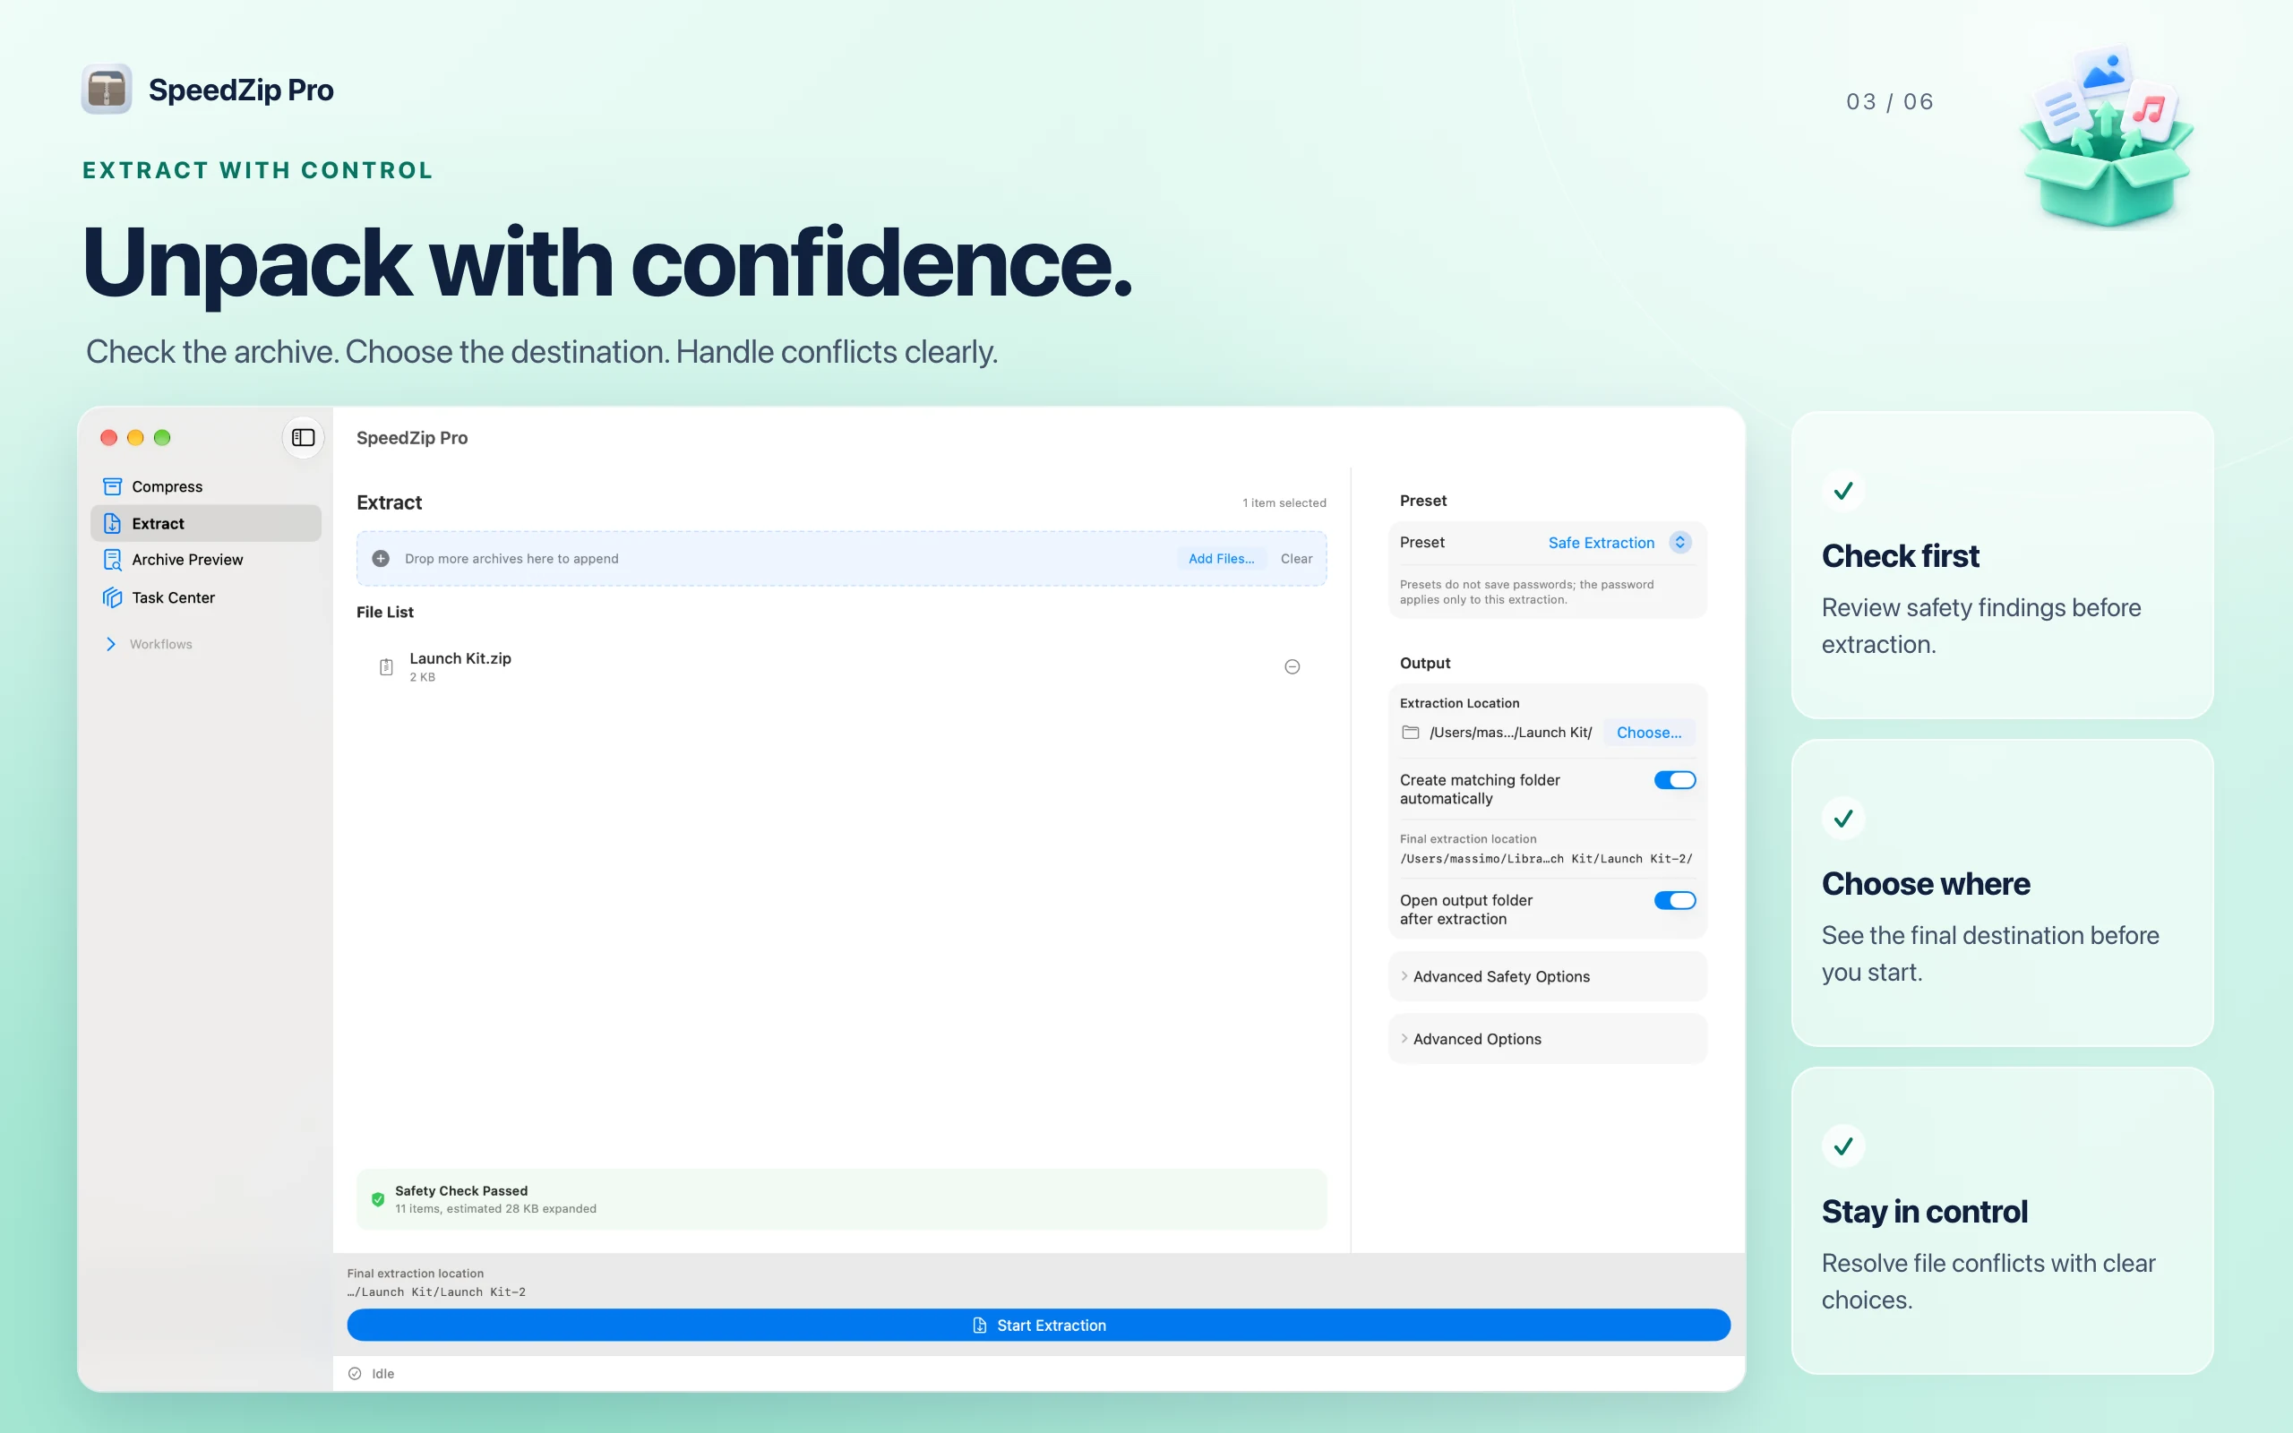The height and width of the screenshot is (1433, 2293).
Task: Select Extract in the sidebar
Action: pyautogui.click(x=206, y=523)
